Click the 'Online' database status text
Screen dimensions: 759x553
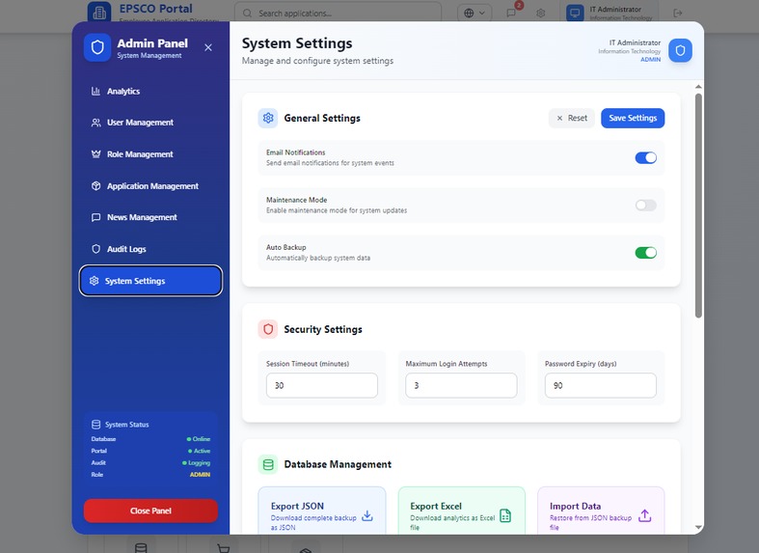point(202,439)
